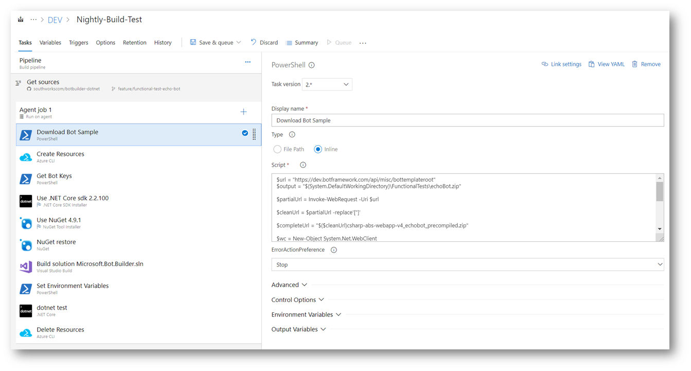Click the dotnet test icon
Image resolution: width=691 pixels, height=371 pixels.
(x=26, y=311)
